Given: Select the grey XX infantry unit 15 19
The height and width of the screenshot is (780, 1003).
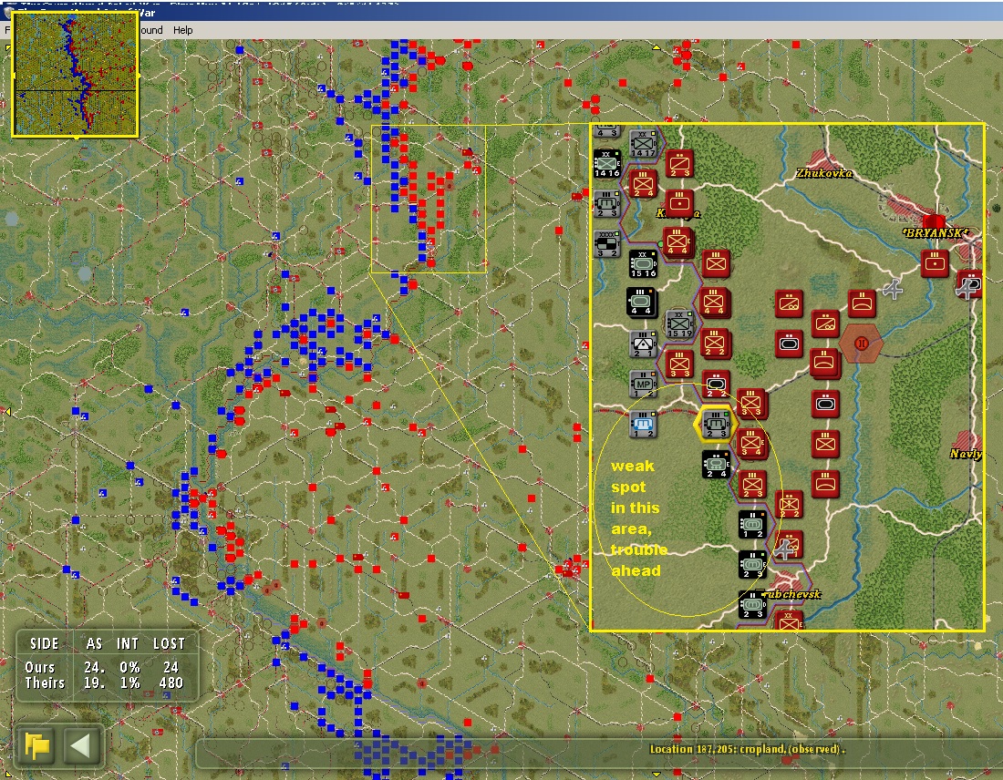Looking at the screenshot, I should click(679, 324).
